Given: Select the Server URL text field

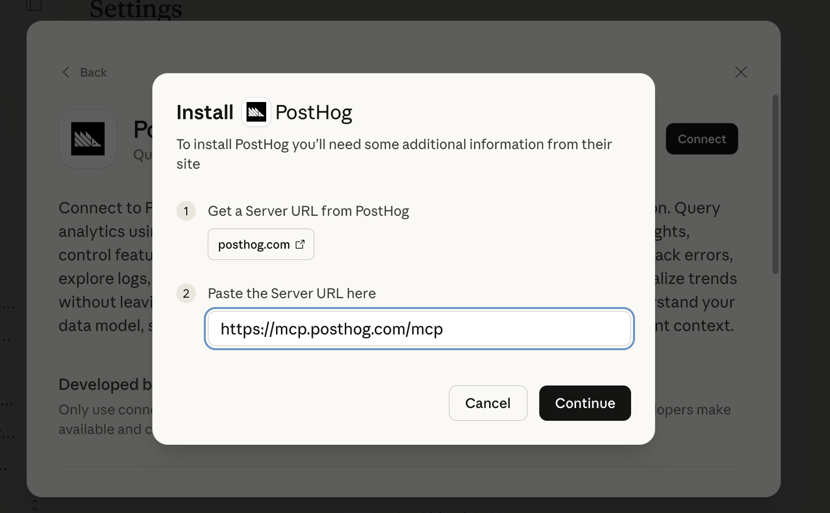Looking at the screenshot, I should [x=419, y=329].
